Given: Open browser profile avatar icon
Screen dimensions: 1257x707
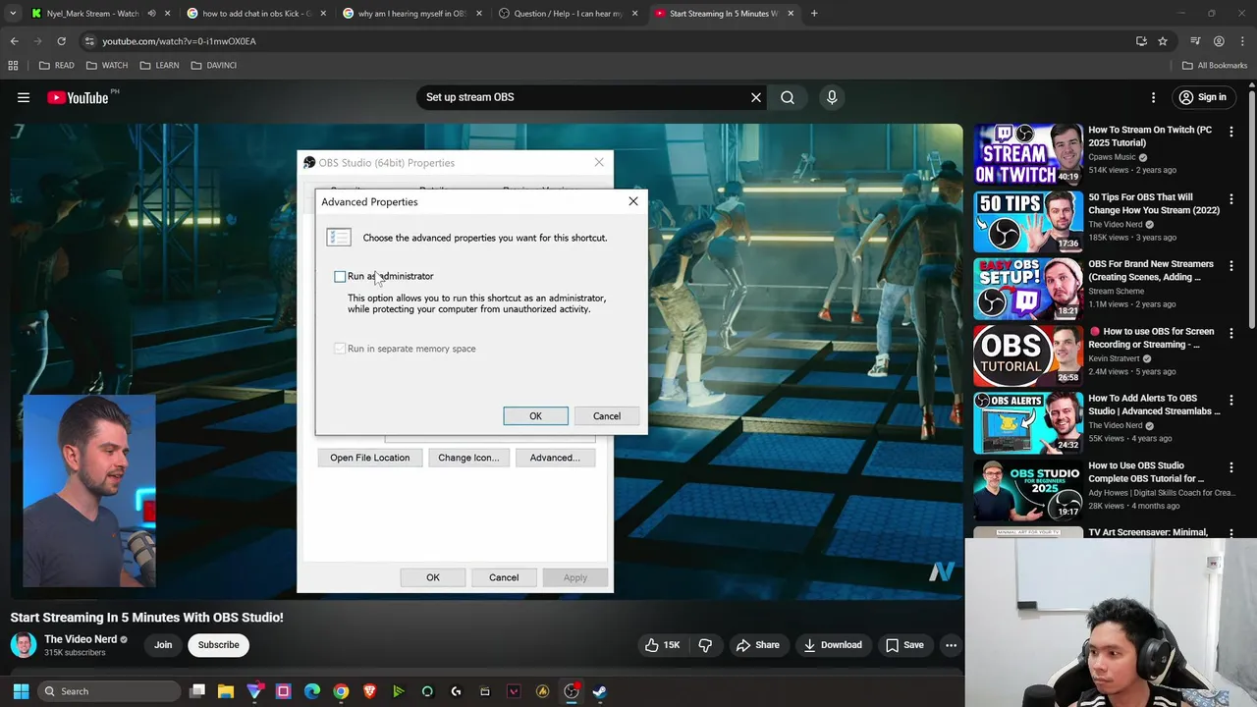Looking at the screenshot, I should click(1219, 41).
